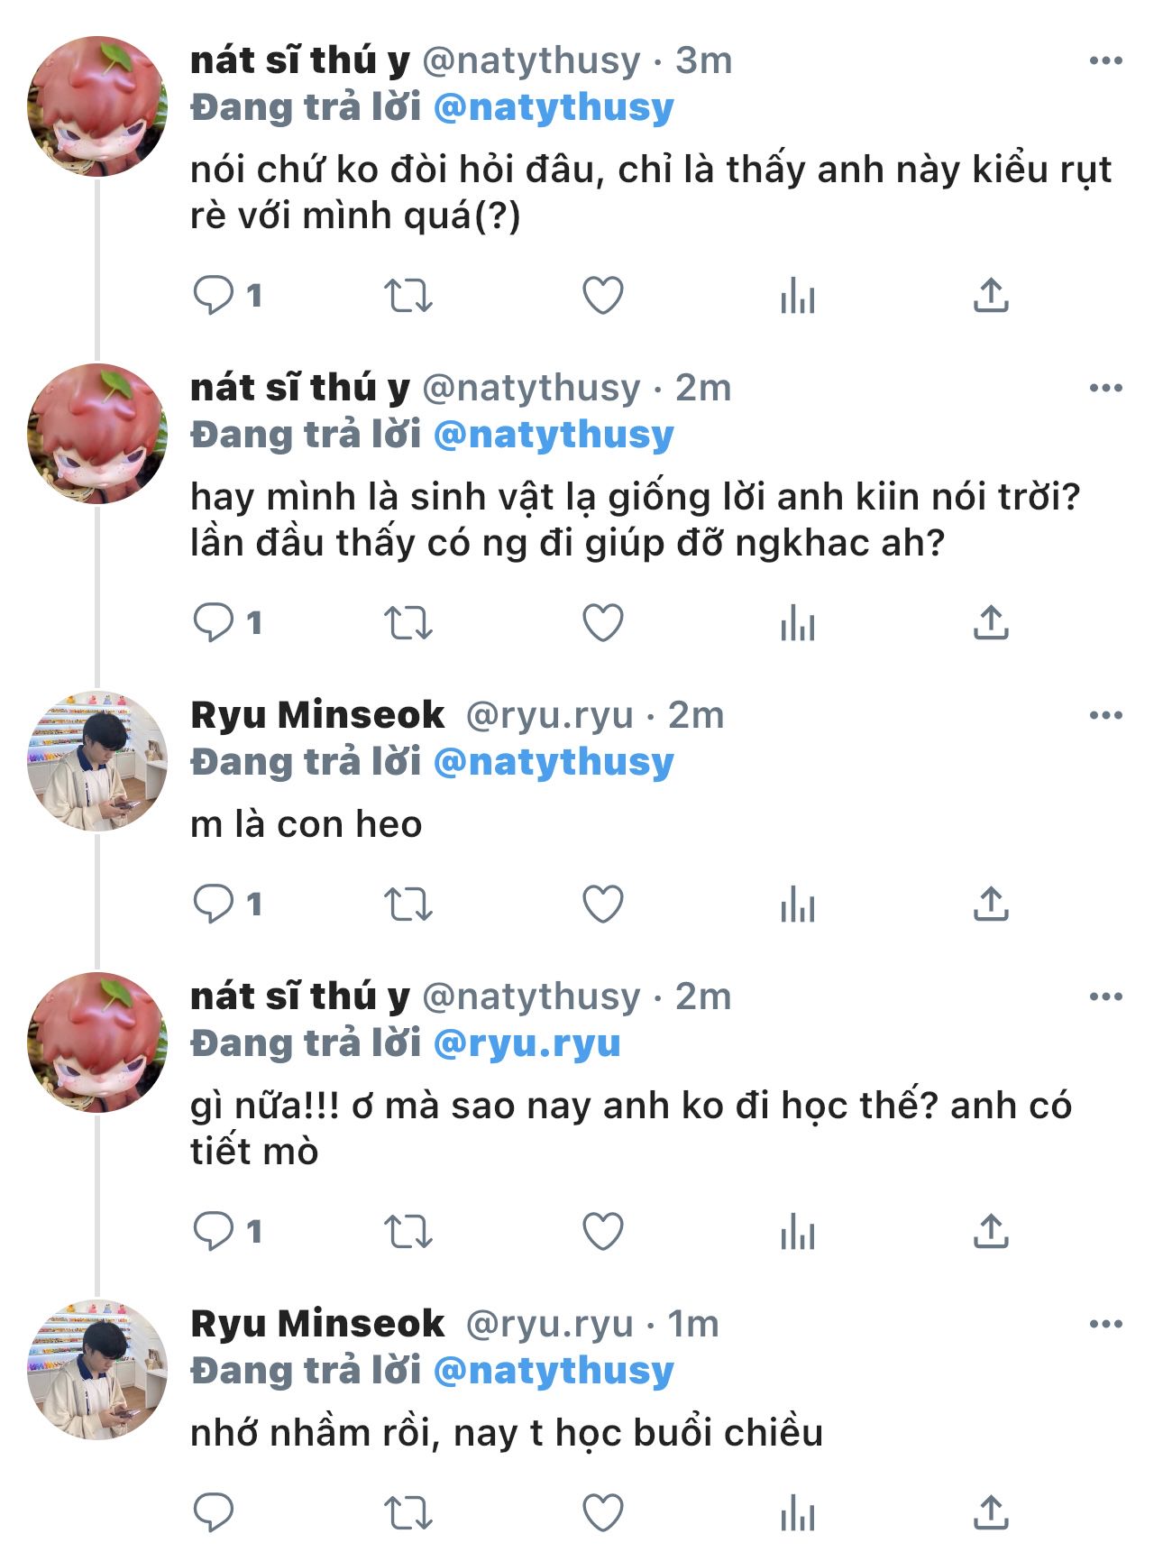Image resolution: width=1163 pixels, height=1552 pixels.
Task: Open more options on first tweet
Action: coord(1105,61)
